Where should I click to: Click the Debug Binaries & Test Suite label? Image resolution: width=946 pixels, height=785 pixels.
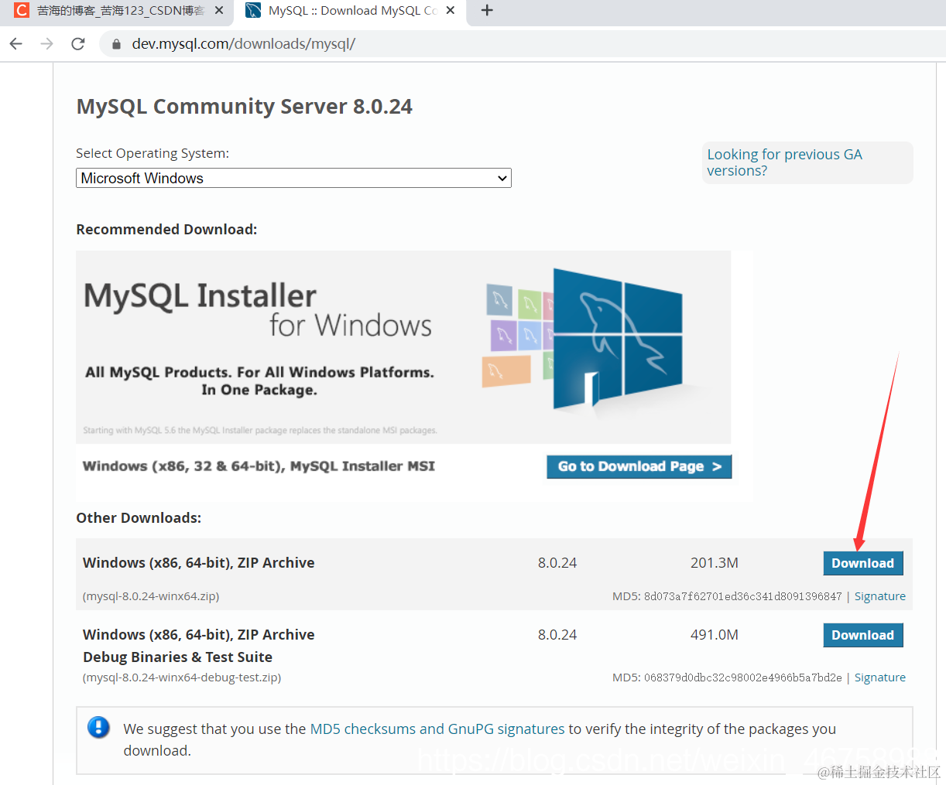[177, 657]
